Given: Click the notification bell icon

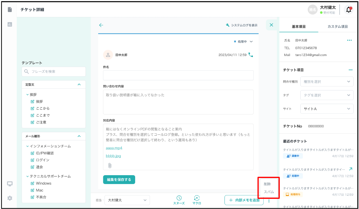Looking at the screenshot, I should pyautogui.click(x=349, y=10).
